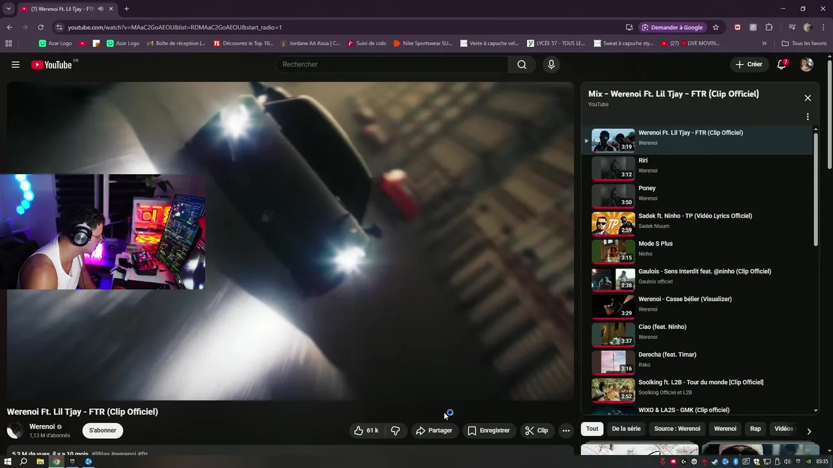Open the Suivi de colis bookmark
This screenshot has width=833, height=468.
tap(367, 44)
